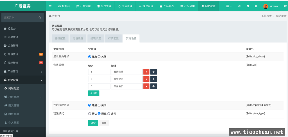Switch to 其他设置 tab
The height and width of the screenshot is (137, 288).
coord(131,38)
